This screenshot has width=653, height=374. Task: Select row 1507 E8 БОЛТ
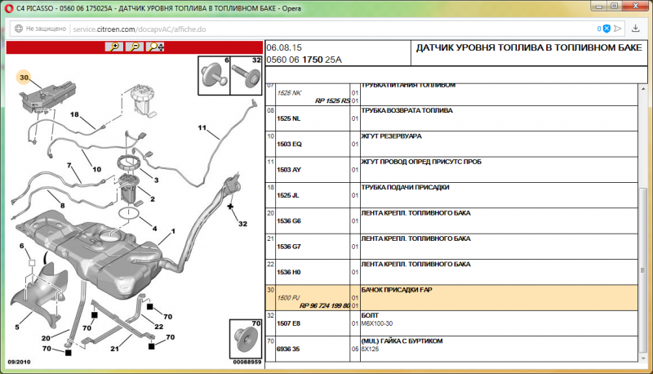click(x=457, y=322)
